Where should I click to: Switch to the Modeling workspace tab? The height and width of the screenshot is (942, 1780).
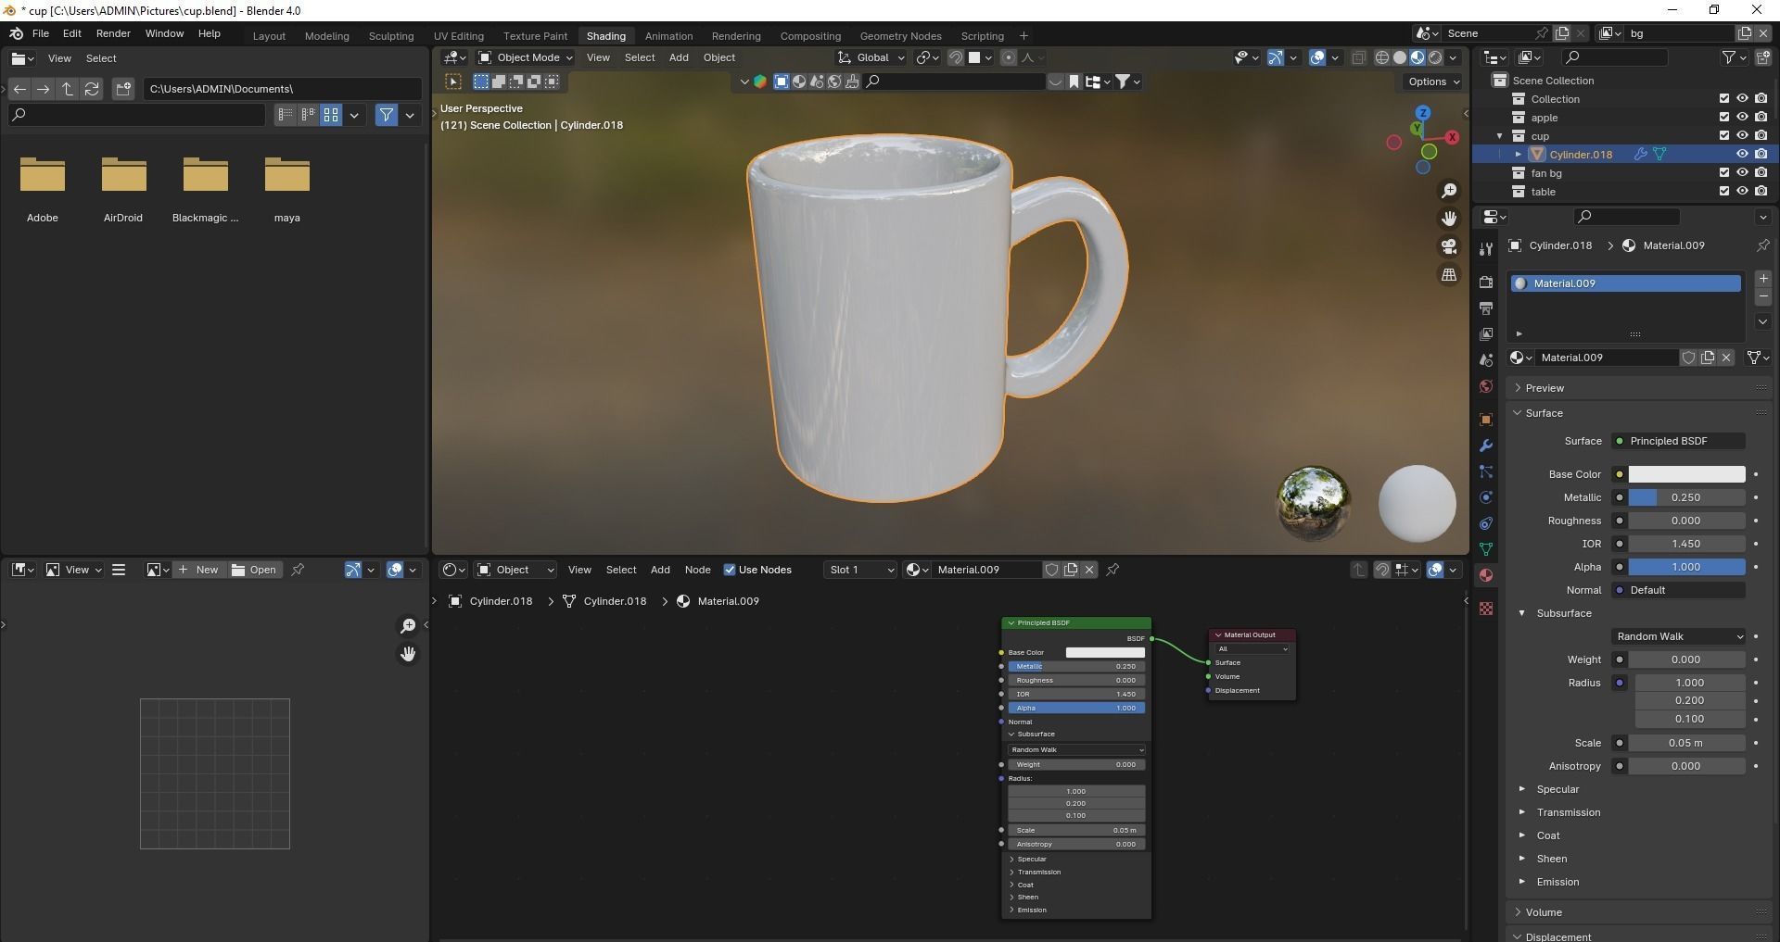coord(327,36)
